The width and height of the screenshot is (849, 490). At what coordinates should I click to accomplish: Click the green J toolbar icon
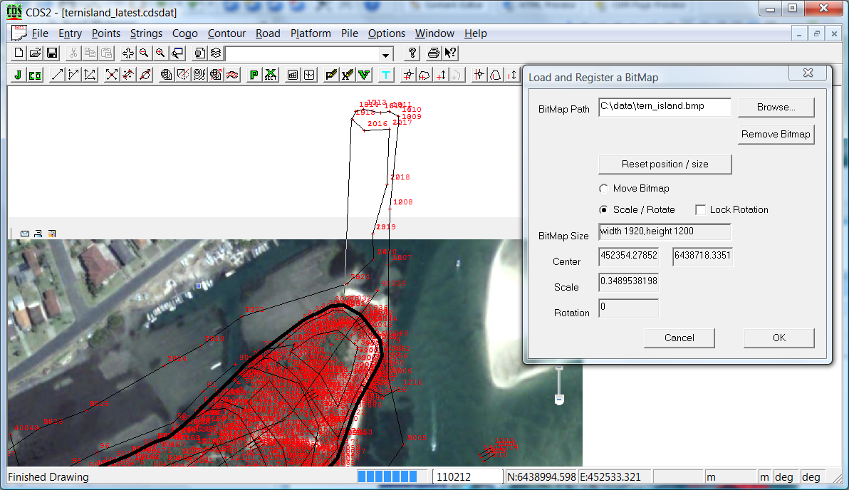click(x=18, y=75)
